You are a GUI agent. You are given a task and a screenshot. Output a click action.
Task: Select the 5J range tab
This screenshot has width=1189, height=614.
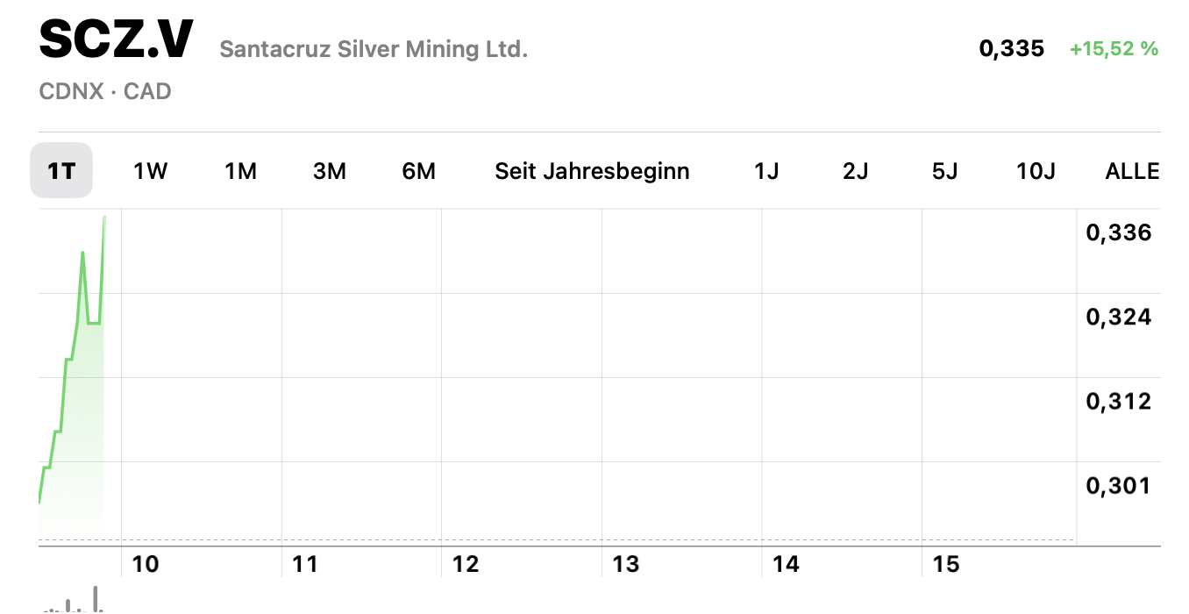click(944, 170)
